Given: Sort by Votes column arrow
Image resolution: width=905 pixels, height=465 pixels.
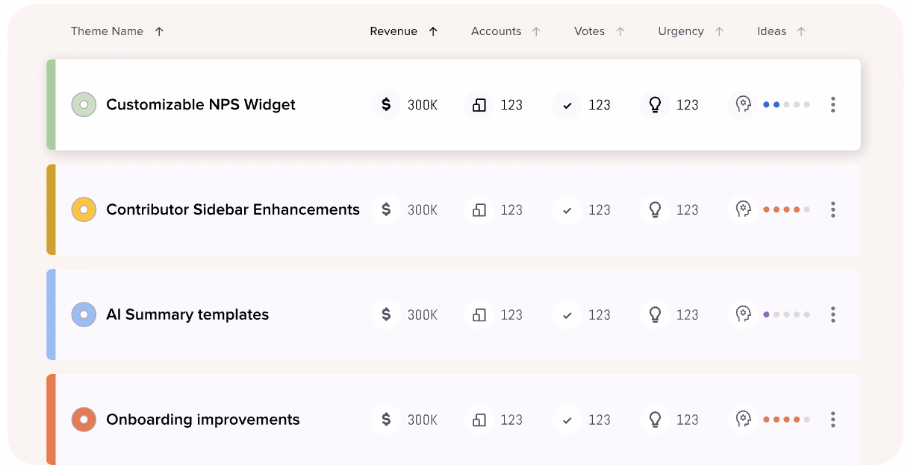Looking at the screenshot, I should (621, 31).
